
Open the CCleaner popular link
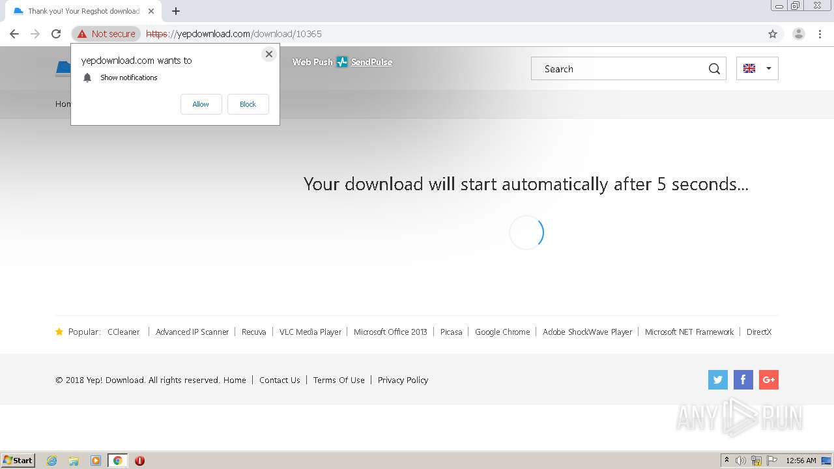point(124,332)
